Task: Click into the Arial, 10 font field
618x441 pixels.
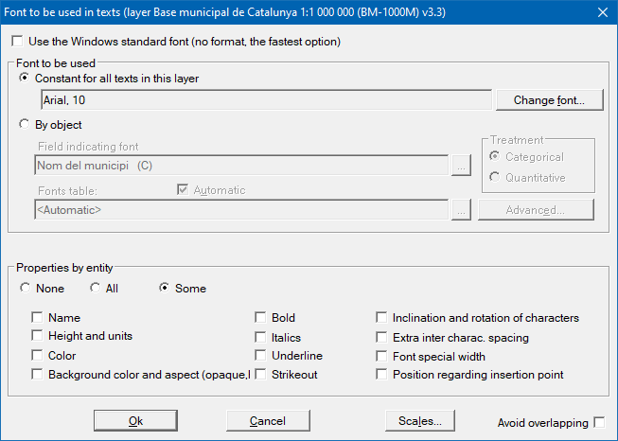Action: [267, 100]
